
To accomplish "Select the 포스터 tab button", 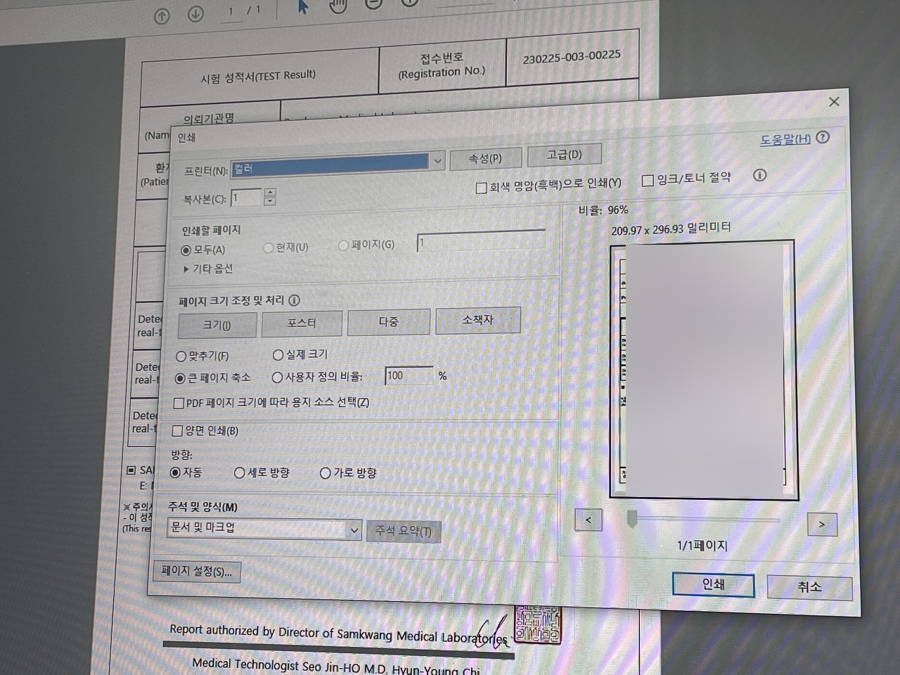I will 302,323.
